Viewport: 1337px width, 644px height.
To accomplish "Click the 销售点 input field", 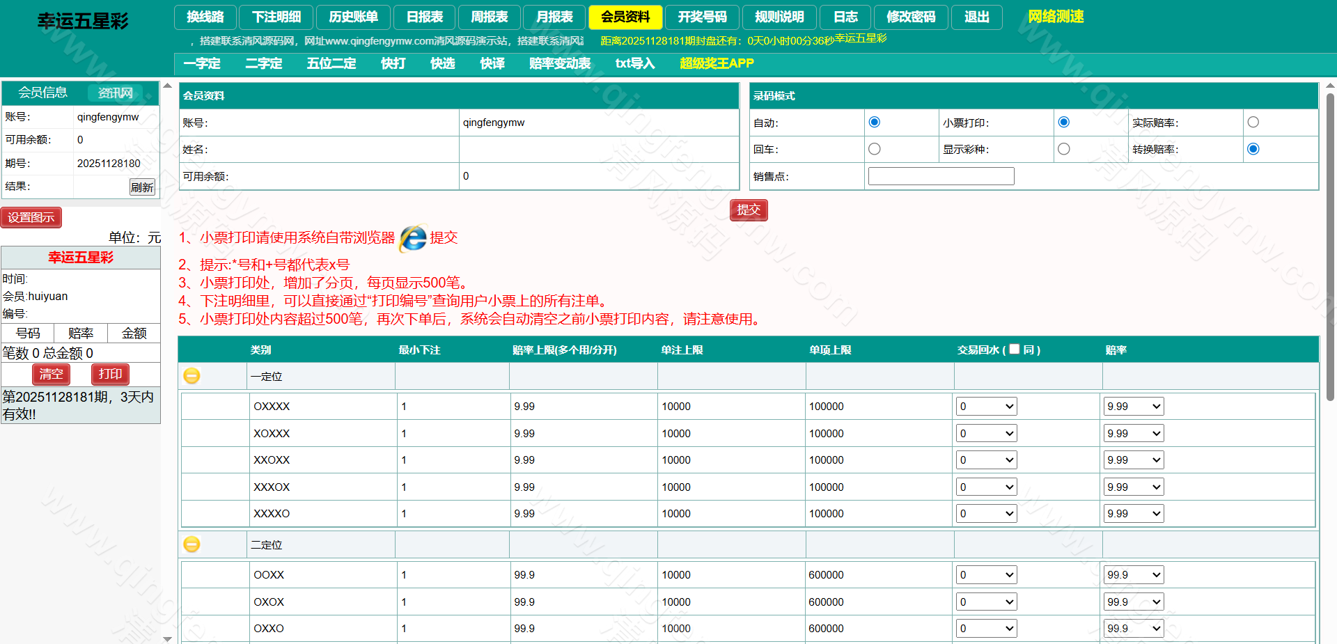I will pyautogui.click(x=940, y=175).
